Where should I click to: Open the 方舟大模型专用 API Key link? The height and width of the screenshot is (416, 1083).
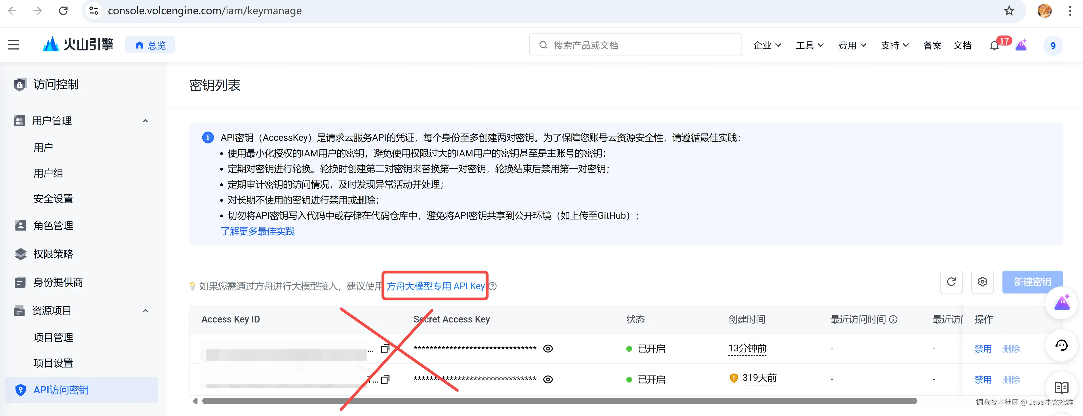coord(435,286)
